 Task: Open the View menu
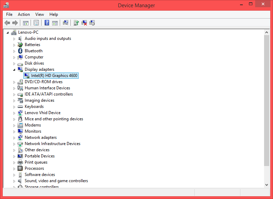point(39,14)
